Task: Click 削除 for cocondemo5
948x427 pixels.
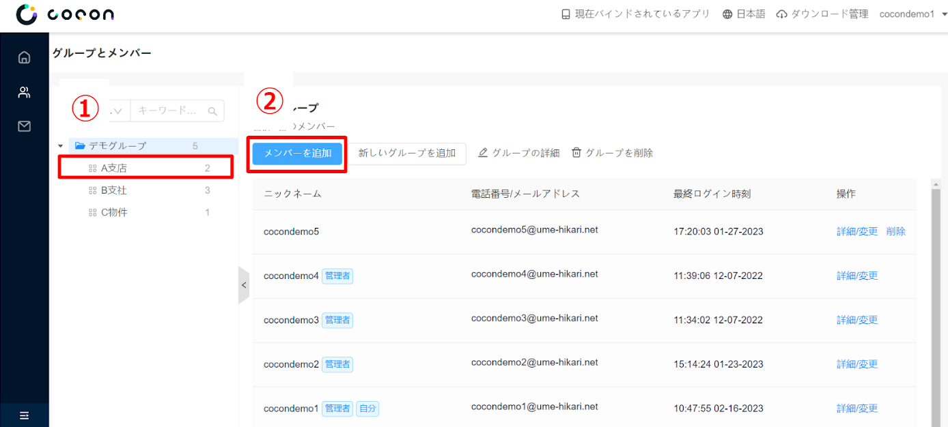Action: [x=896, y=232]
